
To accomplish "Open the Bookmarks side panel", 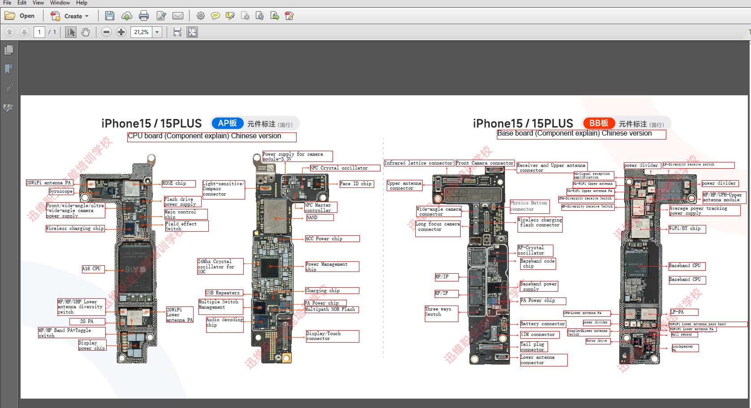I will click(9, 69).
